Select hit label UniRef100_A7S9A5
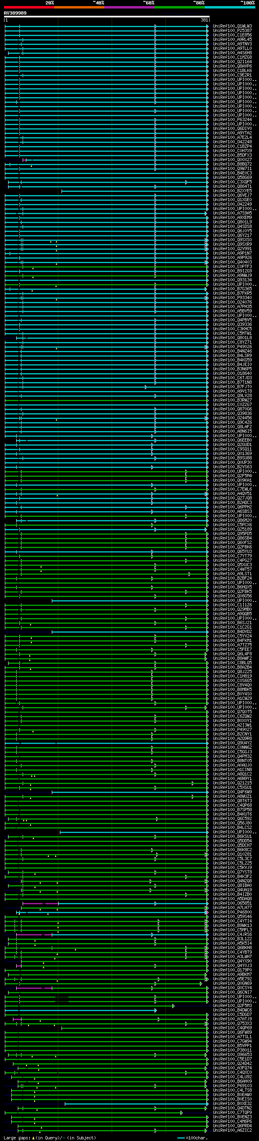Viewport: 259px width, 1141px height. click(x=232, y=213)
